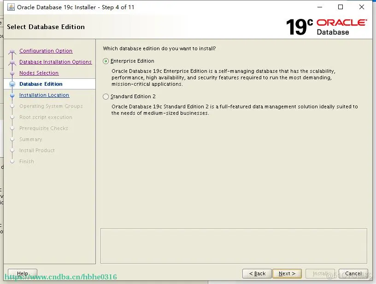Image resolution: width=376 pixels, height=284 pixels.
Task: Click the Oracle 19c Database logo
Action: (x=326, y=27)
